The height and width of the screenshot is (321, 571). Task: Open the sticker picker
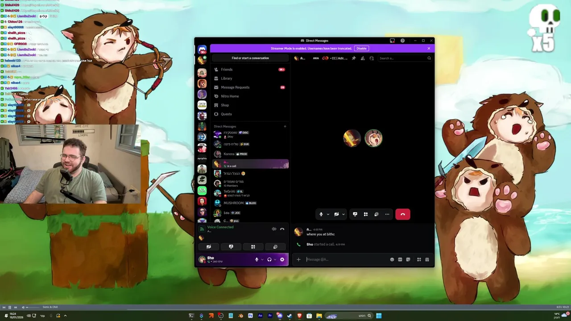click(408, 259)
